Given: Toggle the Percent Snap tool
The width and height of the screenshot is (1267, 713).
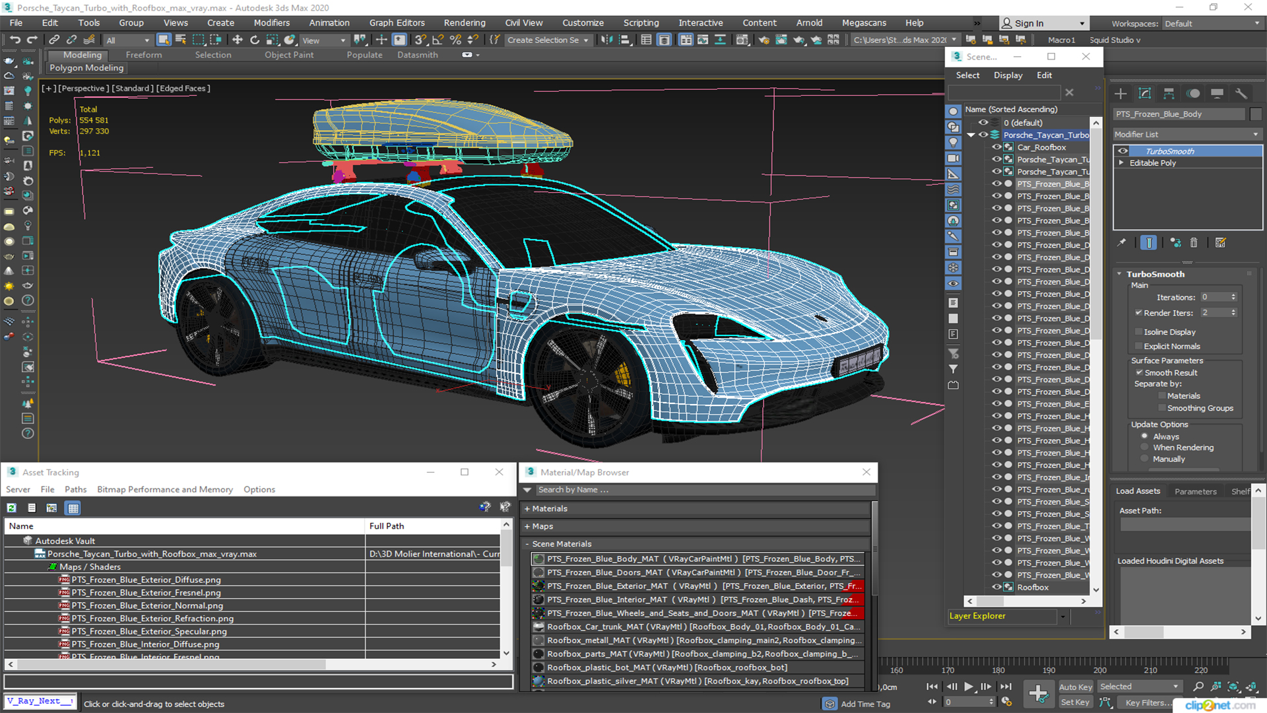Looking at the screenshot, I should 455,40.
